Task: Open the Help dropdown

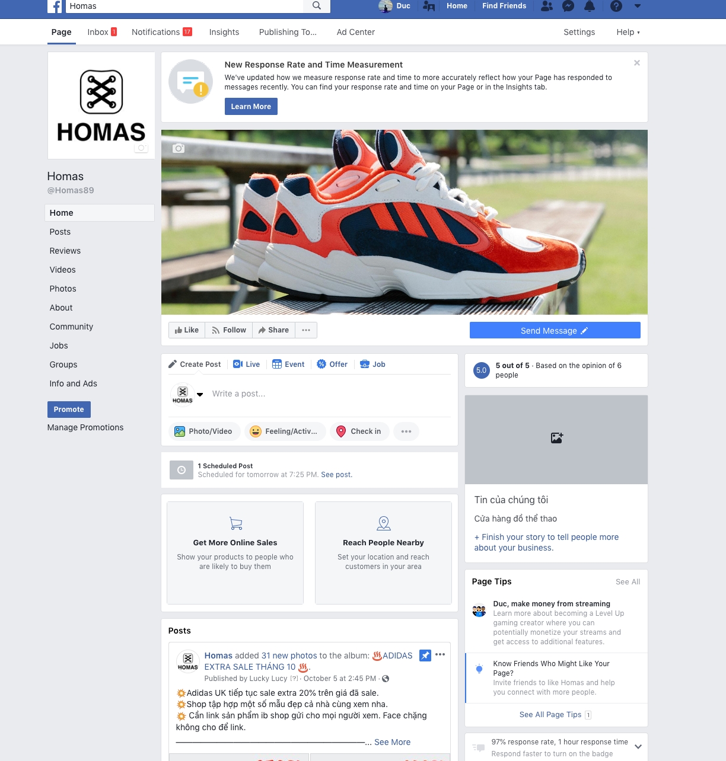Action: [628, 32]
